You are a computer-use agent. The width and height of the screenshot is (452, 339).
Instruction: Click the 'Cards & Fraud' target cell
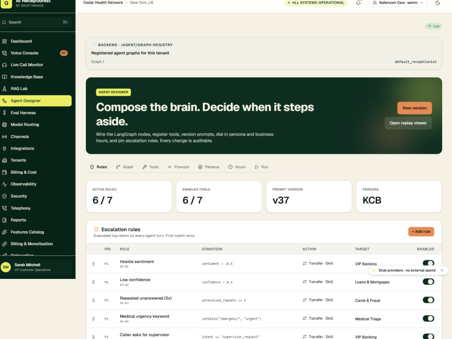(x=367, y=301)
